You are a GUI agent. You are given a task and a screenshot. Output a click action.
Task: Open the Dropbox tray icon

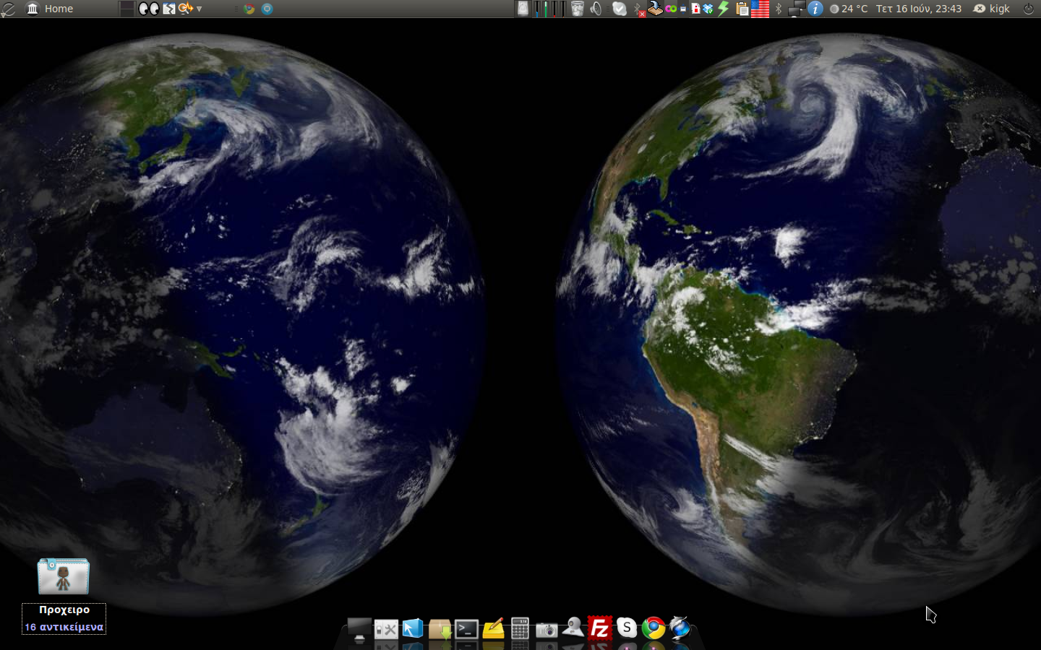pos(708,9)
